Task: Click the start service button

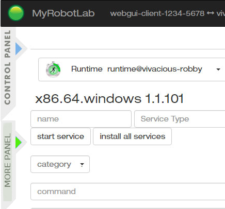Action: coord(60,136)
